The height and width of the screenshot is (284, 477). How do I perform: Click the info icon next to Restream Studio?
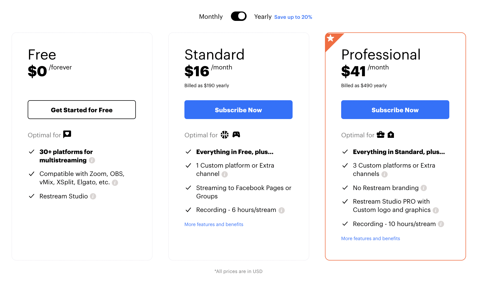click(x=93, y=196)
